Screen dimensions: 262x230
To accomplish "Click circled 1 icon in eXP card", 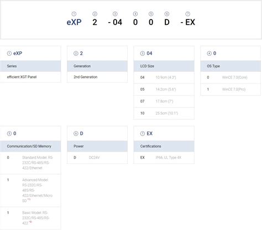I will coord(9,53).
